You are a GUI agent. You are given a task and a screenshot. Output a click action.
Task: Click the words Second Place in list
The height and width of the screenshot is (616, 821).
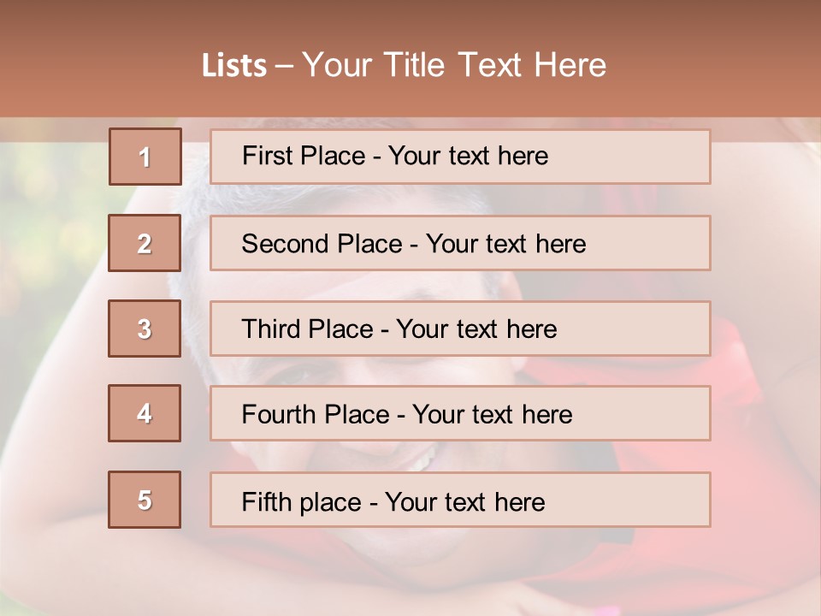pyautogui.click(x=321, y=244)
